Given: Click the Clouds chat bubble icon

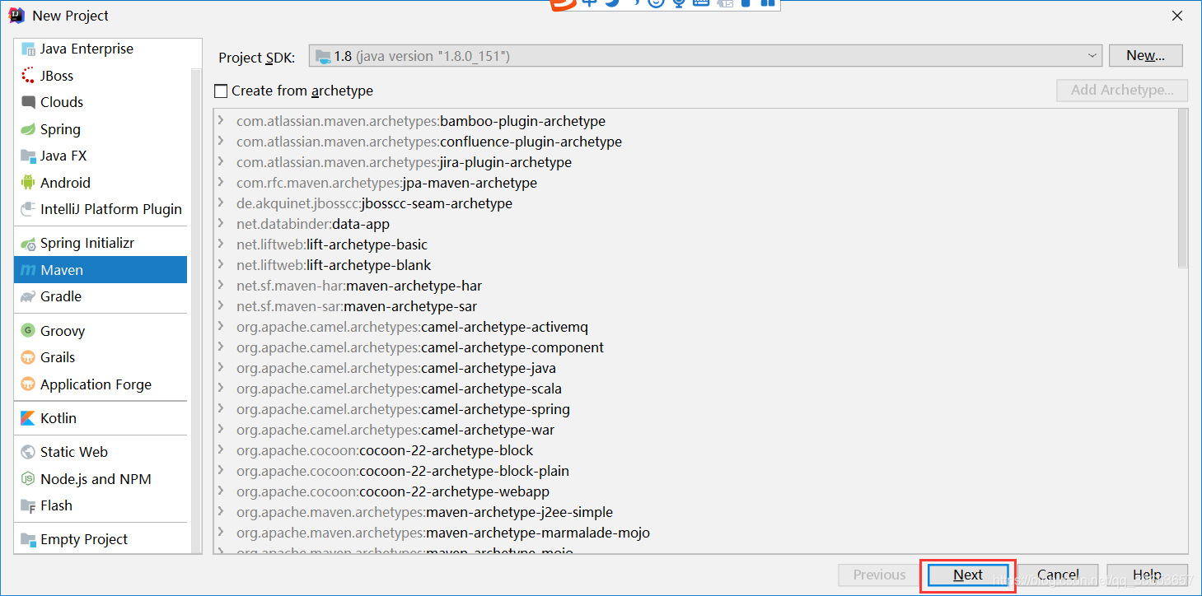Looking at the screenshot, I should (28, 102).
